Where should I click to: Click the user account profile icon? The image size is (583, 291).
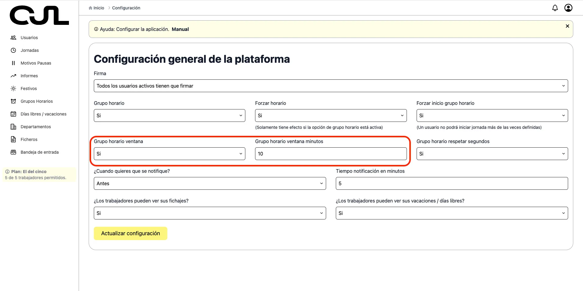568,8
